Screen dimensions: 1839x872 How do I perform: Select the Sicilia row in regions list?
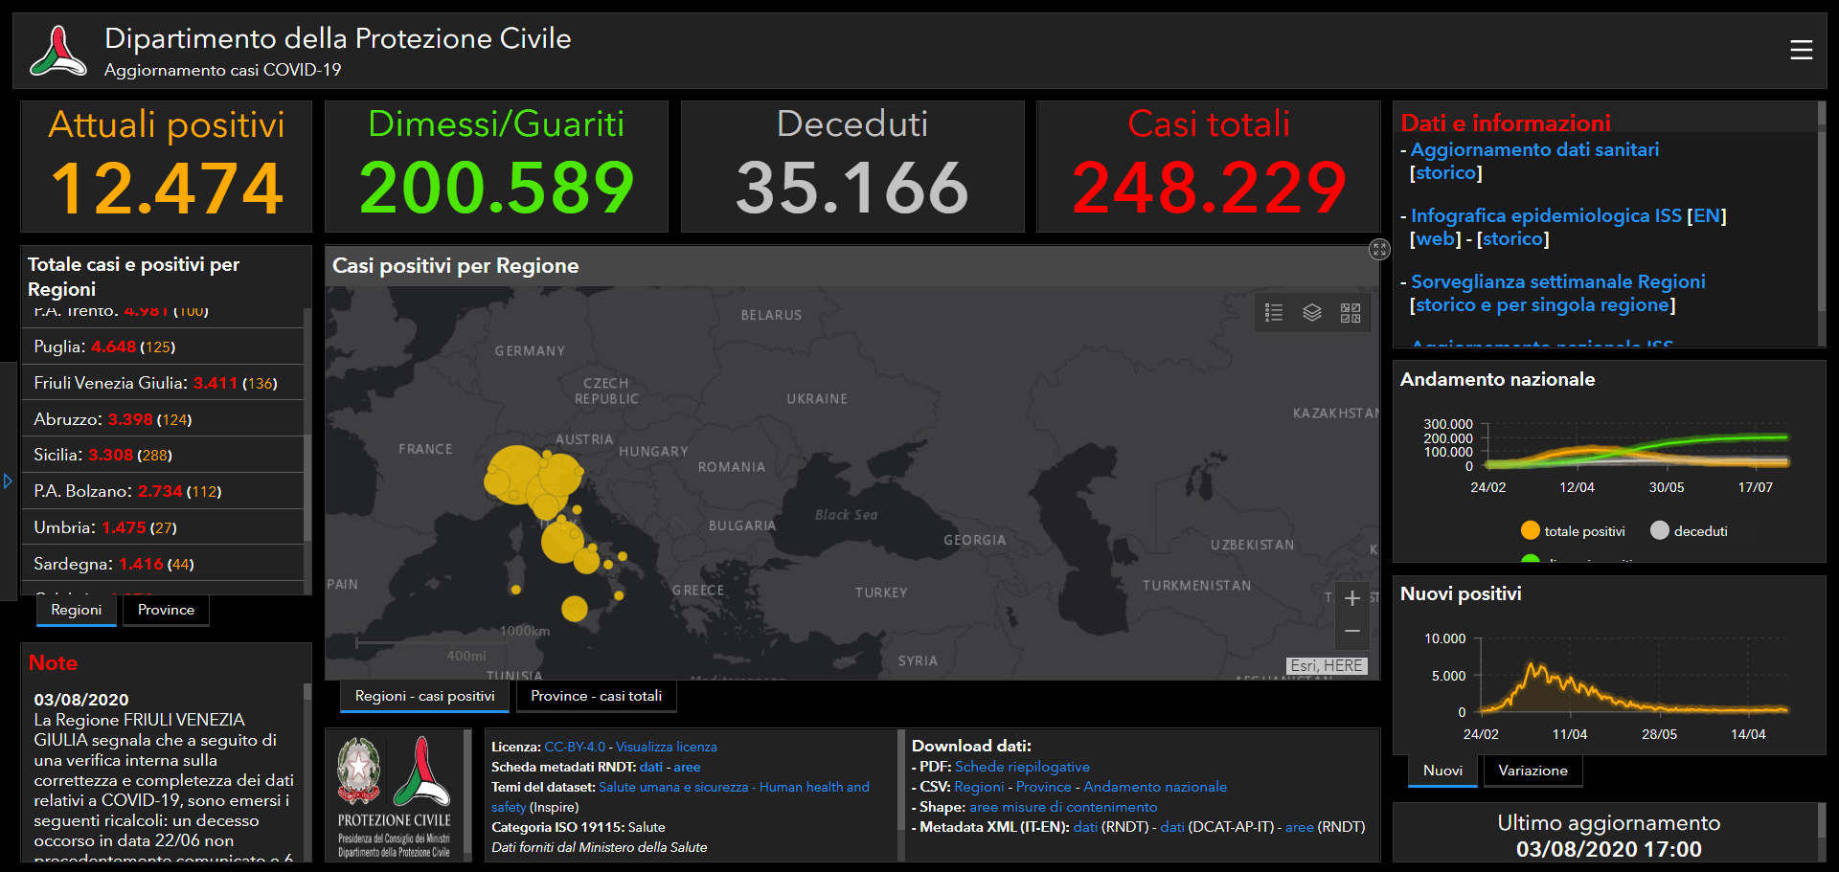[x=163, y=455]
